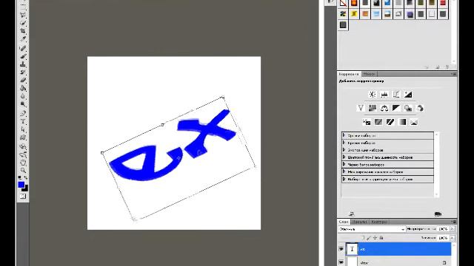474x266 pixels.
Task: Switch to the Коррекция tab
Action: (349, 74)
